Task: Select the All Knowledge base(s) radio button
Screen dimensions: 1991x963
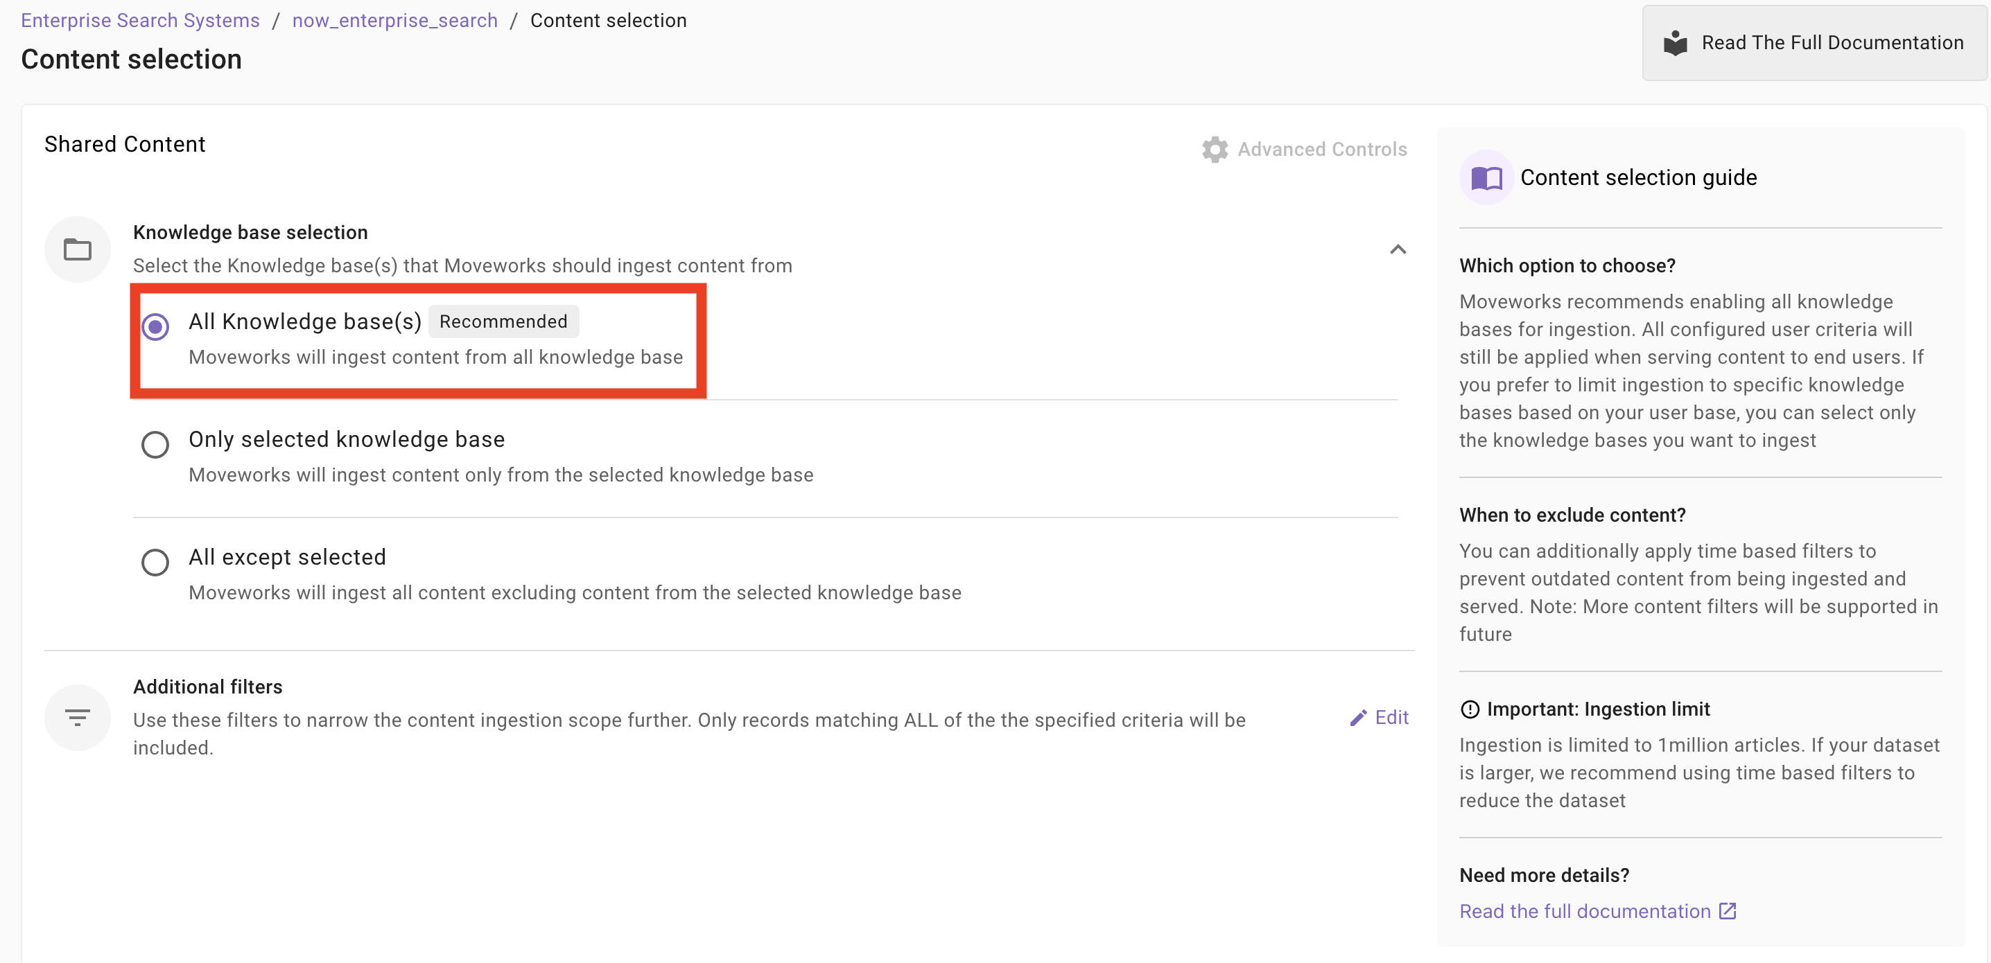Action: pos(155,327)
